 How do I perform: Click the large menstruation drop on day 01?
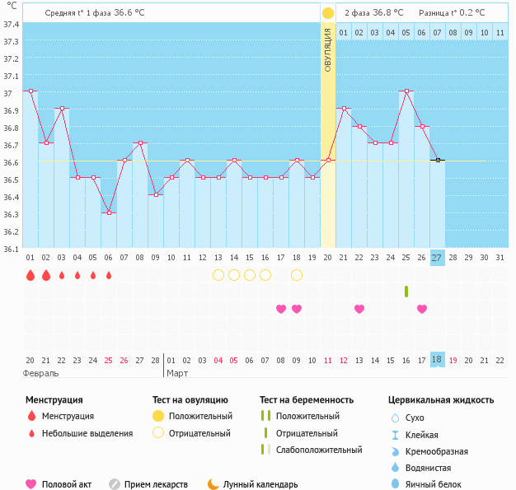[30, 275]
